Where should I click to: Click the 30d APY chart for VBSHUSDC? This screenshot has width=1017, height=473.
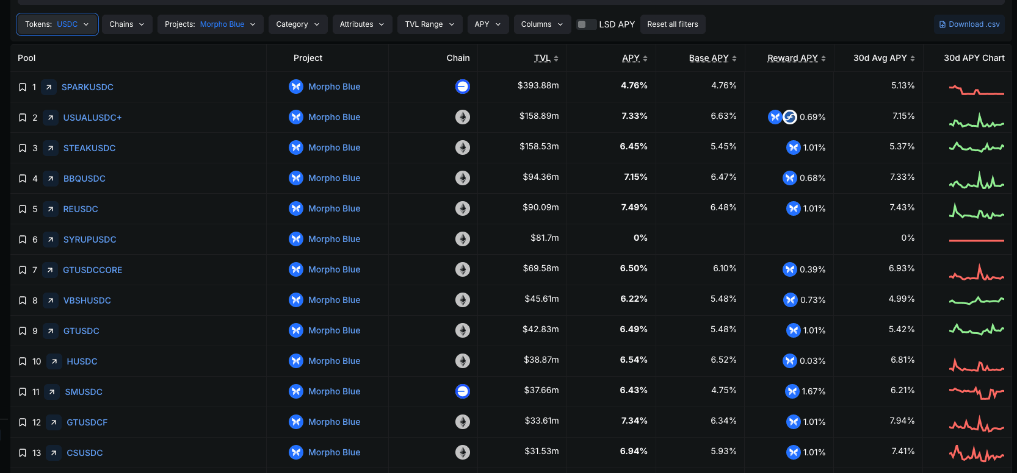[976, 301]
